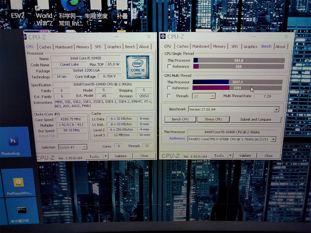
Task: Switch to CPU tab in the benchmark window
Action: (168, 46)
